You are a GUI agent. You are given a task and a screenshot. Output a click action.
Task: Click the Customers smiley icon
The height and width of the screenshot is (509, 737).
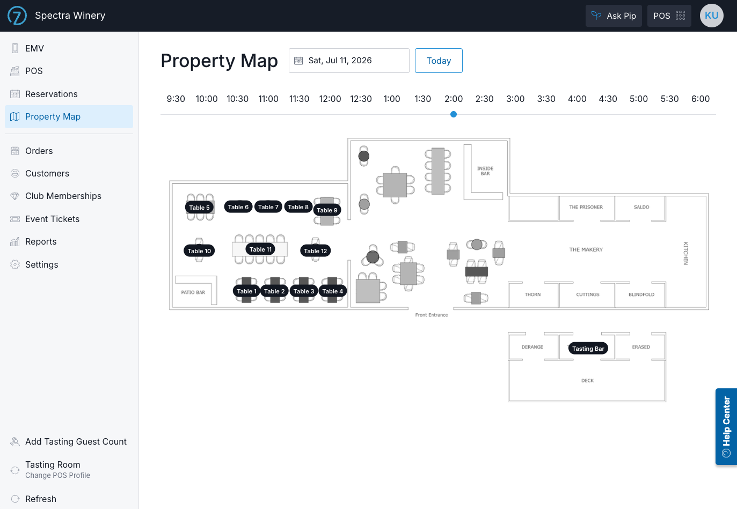point(15,173)
